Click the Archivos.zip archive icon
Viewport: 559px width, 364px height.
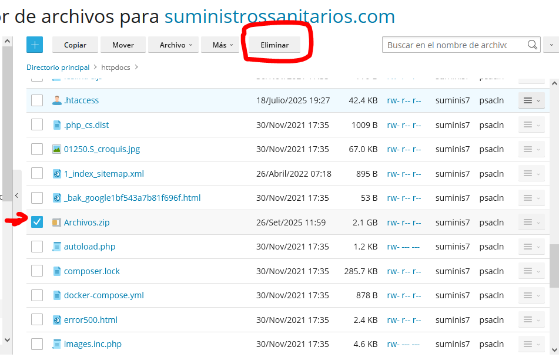57,223
